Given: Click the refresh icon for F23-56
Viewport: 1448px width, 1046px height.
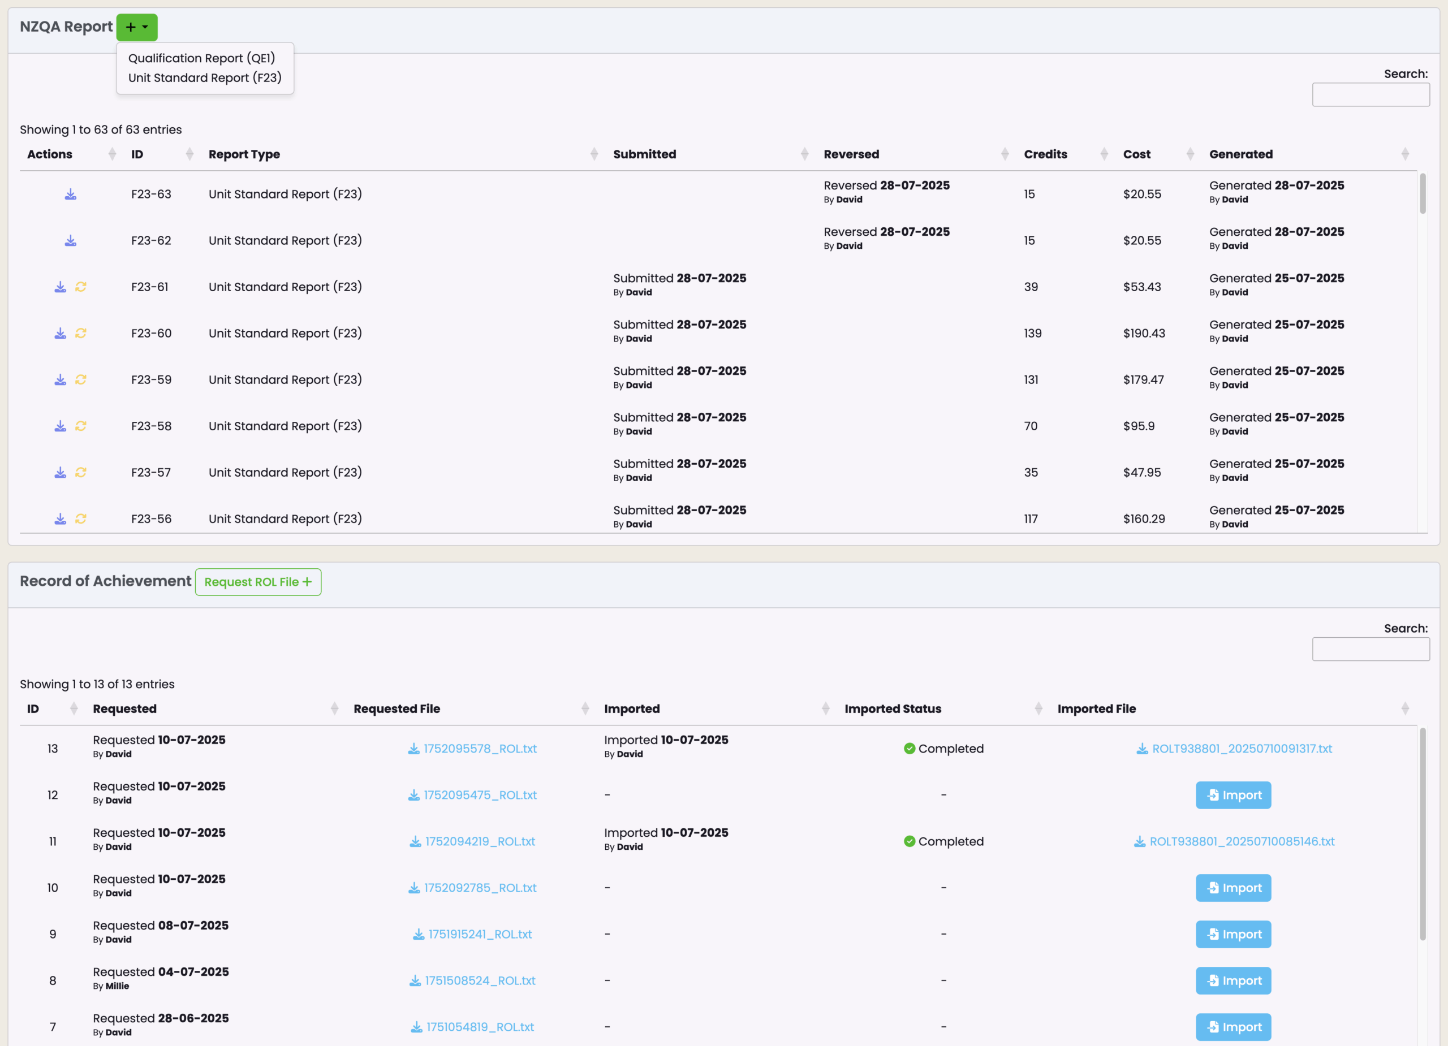Looking at the screenshot, I should click(80, 519).
